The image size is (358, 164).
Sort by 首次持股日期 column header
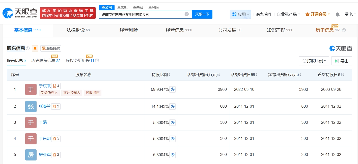[x=331, y=75]
